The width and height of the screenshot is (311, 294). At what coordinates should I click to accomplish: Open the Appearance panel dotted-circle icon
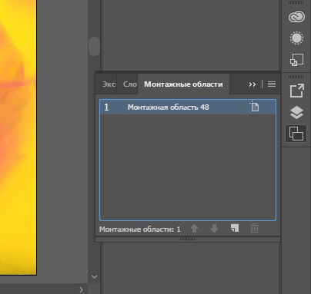[296, 38]
